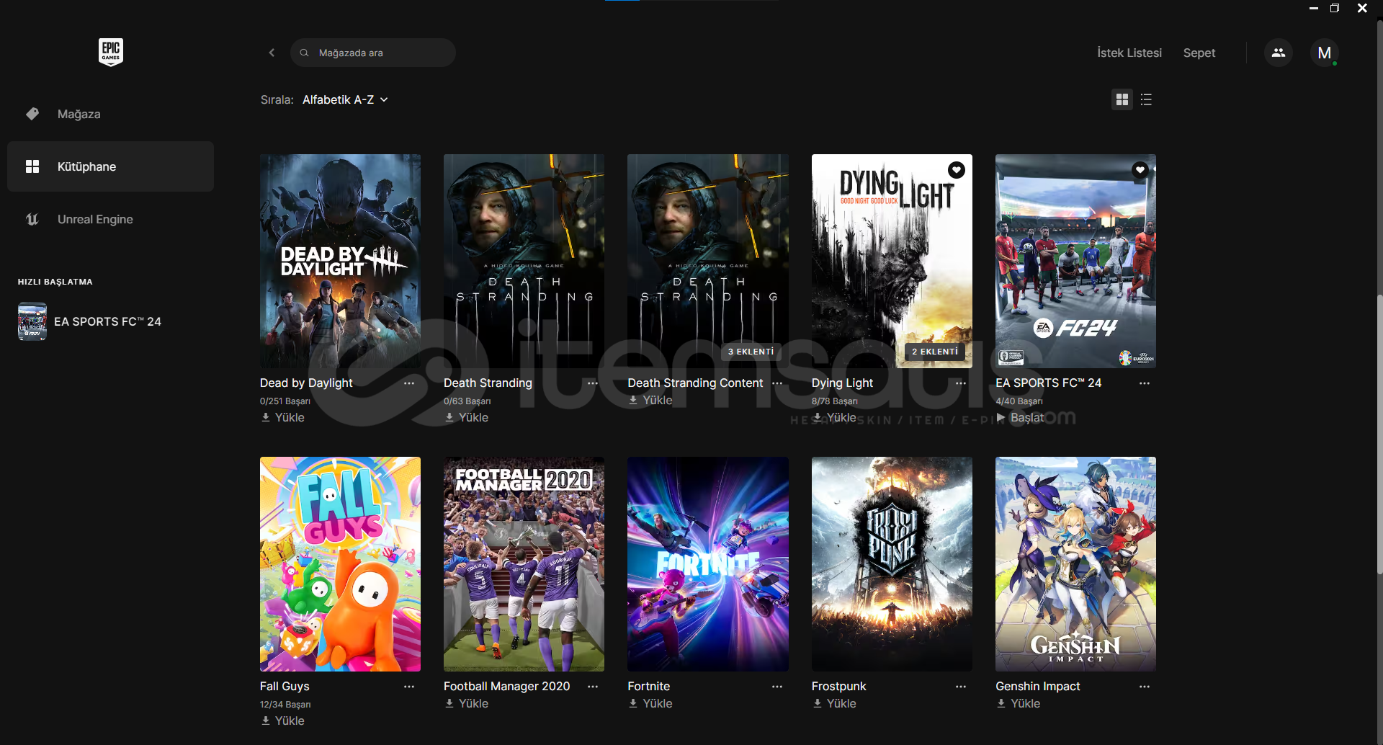Open EA SPORTS FC 24 three-dot menu
The width and height of the screenshot is (1383, 745).
(1145, 383)
